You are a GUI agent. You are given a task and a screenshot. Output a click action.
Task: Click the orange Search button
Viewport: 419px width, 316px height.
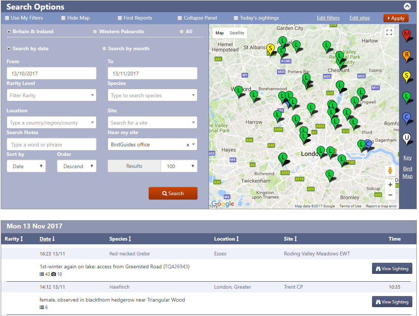(173, 193)
